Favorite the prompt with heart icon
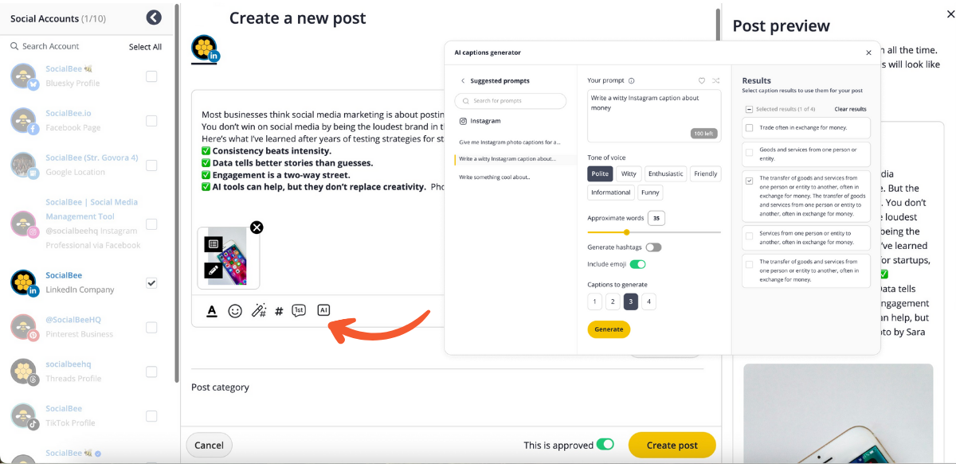956x467 pixels. click(702, 80)
